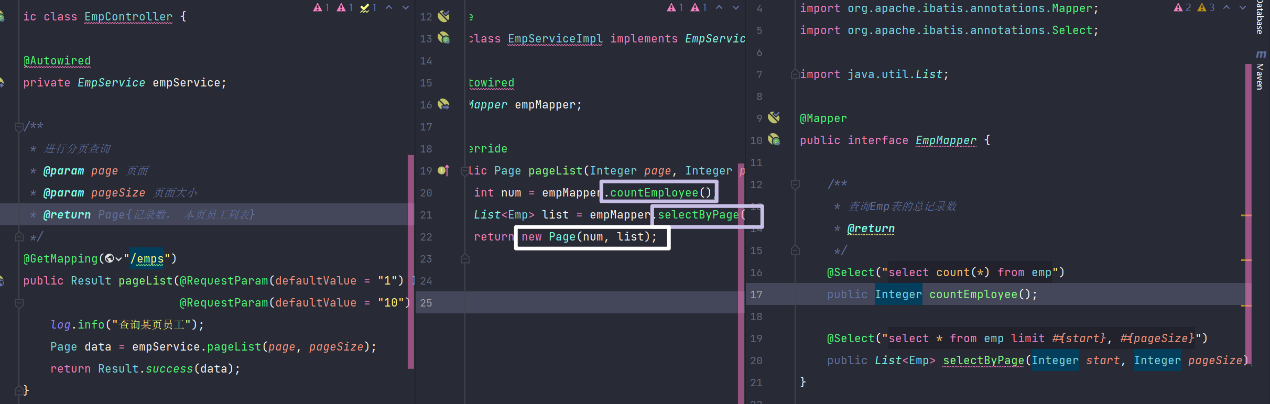Image resolution: width=1270 pixels, height=404 pixels.
Task: Click middle orange warning stripe on EmpMapper scrollbar
Action: click(1246, 260)
